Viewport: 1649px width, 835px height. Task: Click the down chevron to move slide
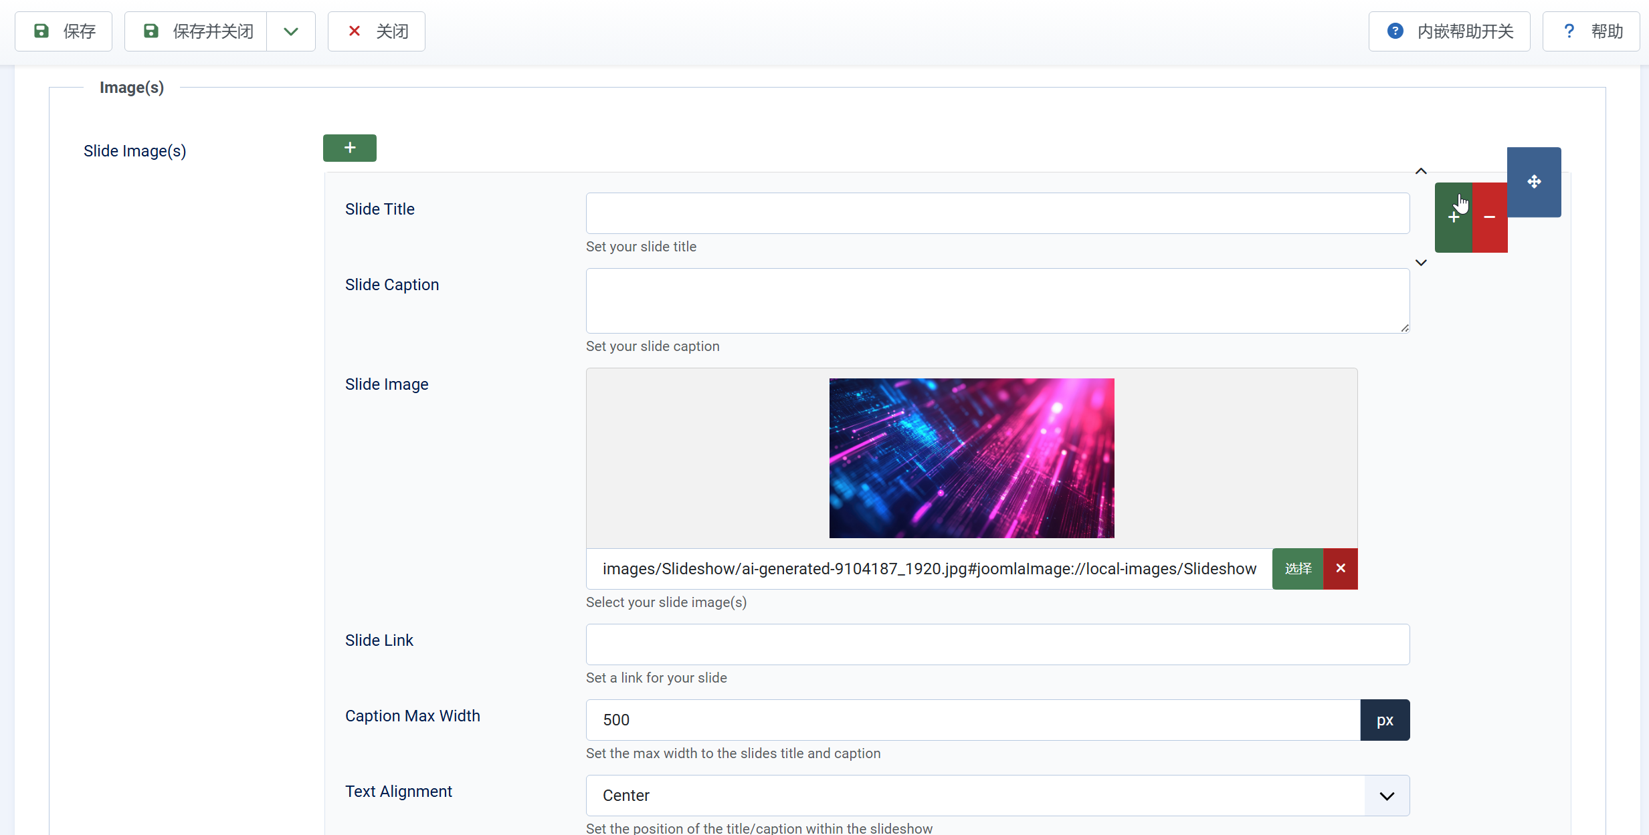click(1421, 263)
